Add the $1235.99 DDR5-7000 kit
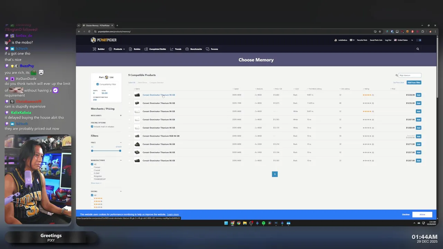 [418, 103]
